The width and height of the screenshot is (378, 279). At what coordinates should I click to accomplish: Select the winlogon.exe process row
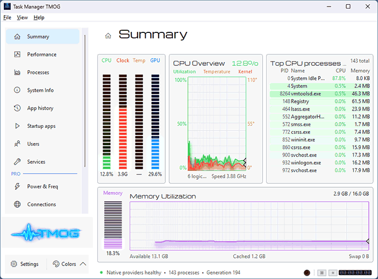(x=320, y=162)
